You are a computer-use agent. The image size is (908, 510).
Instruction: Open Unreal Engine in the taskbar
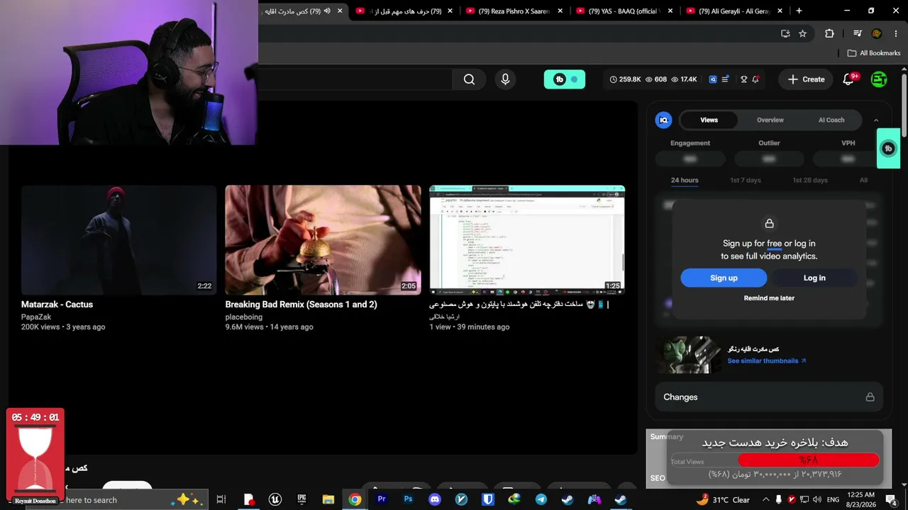coord(275,499)
